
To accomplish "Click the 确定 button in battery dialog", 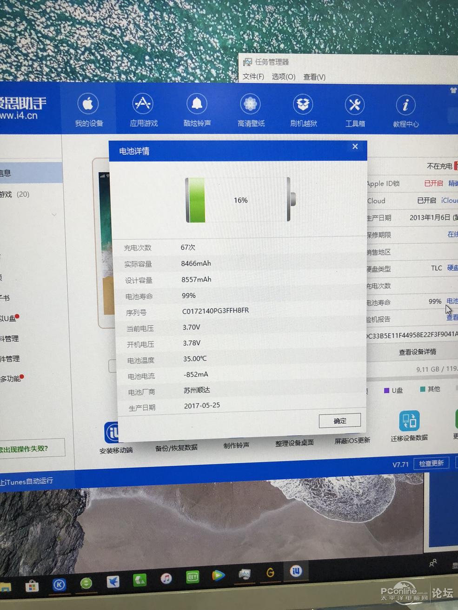I will point(340,420).
